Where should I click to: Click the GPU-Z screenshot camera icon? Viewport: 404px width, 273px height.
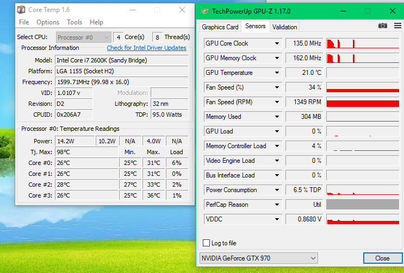click(383, 26)
